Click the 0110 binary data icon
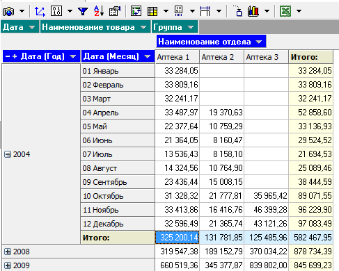339x271 pixels. tap(56, 11)
